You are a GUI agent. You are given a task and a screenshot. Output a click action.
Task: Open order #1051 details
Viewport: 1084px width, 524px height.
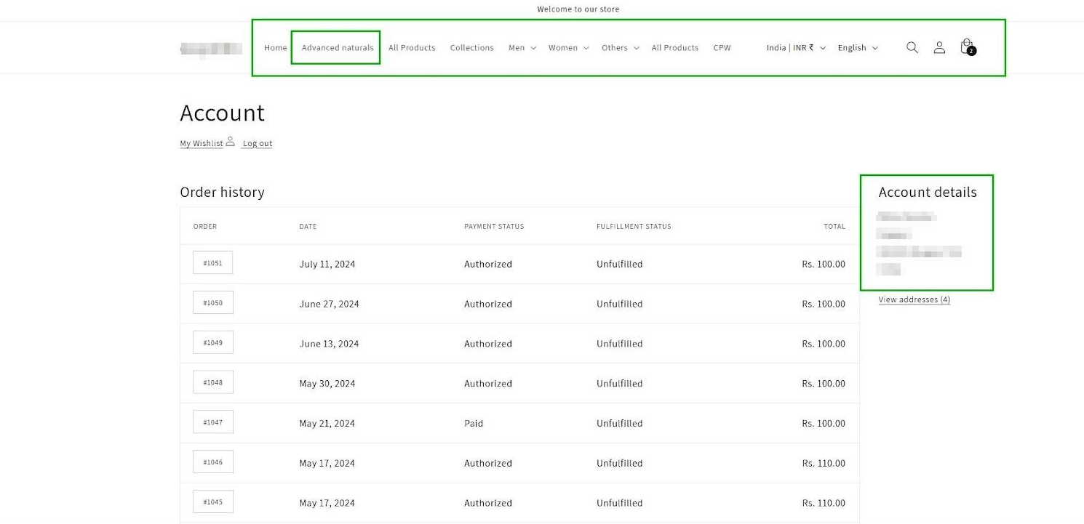(212, 263)
